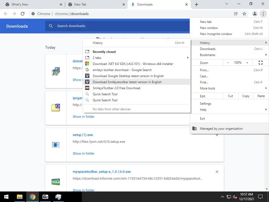Click Managed by your organization entry
This screenshot has height=202, width=269.
point(229,128)
